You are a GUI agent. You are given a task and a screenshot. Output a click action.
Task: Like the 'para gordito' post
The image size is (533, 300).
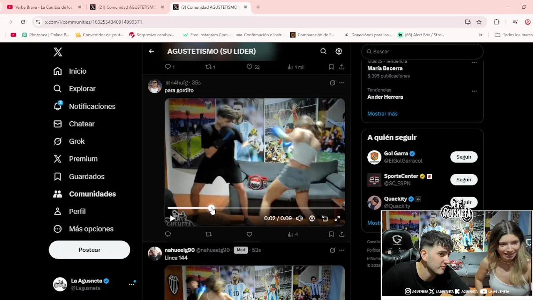click(x=249, y=234)
